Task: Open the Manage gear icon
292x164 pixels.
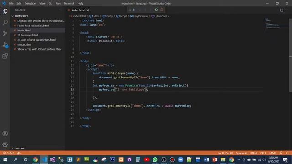Action: coord(5,144)
